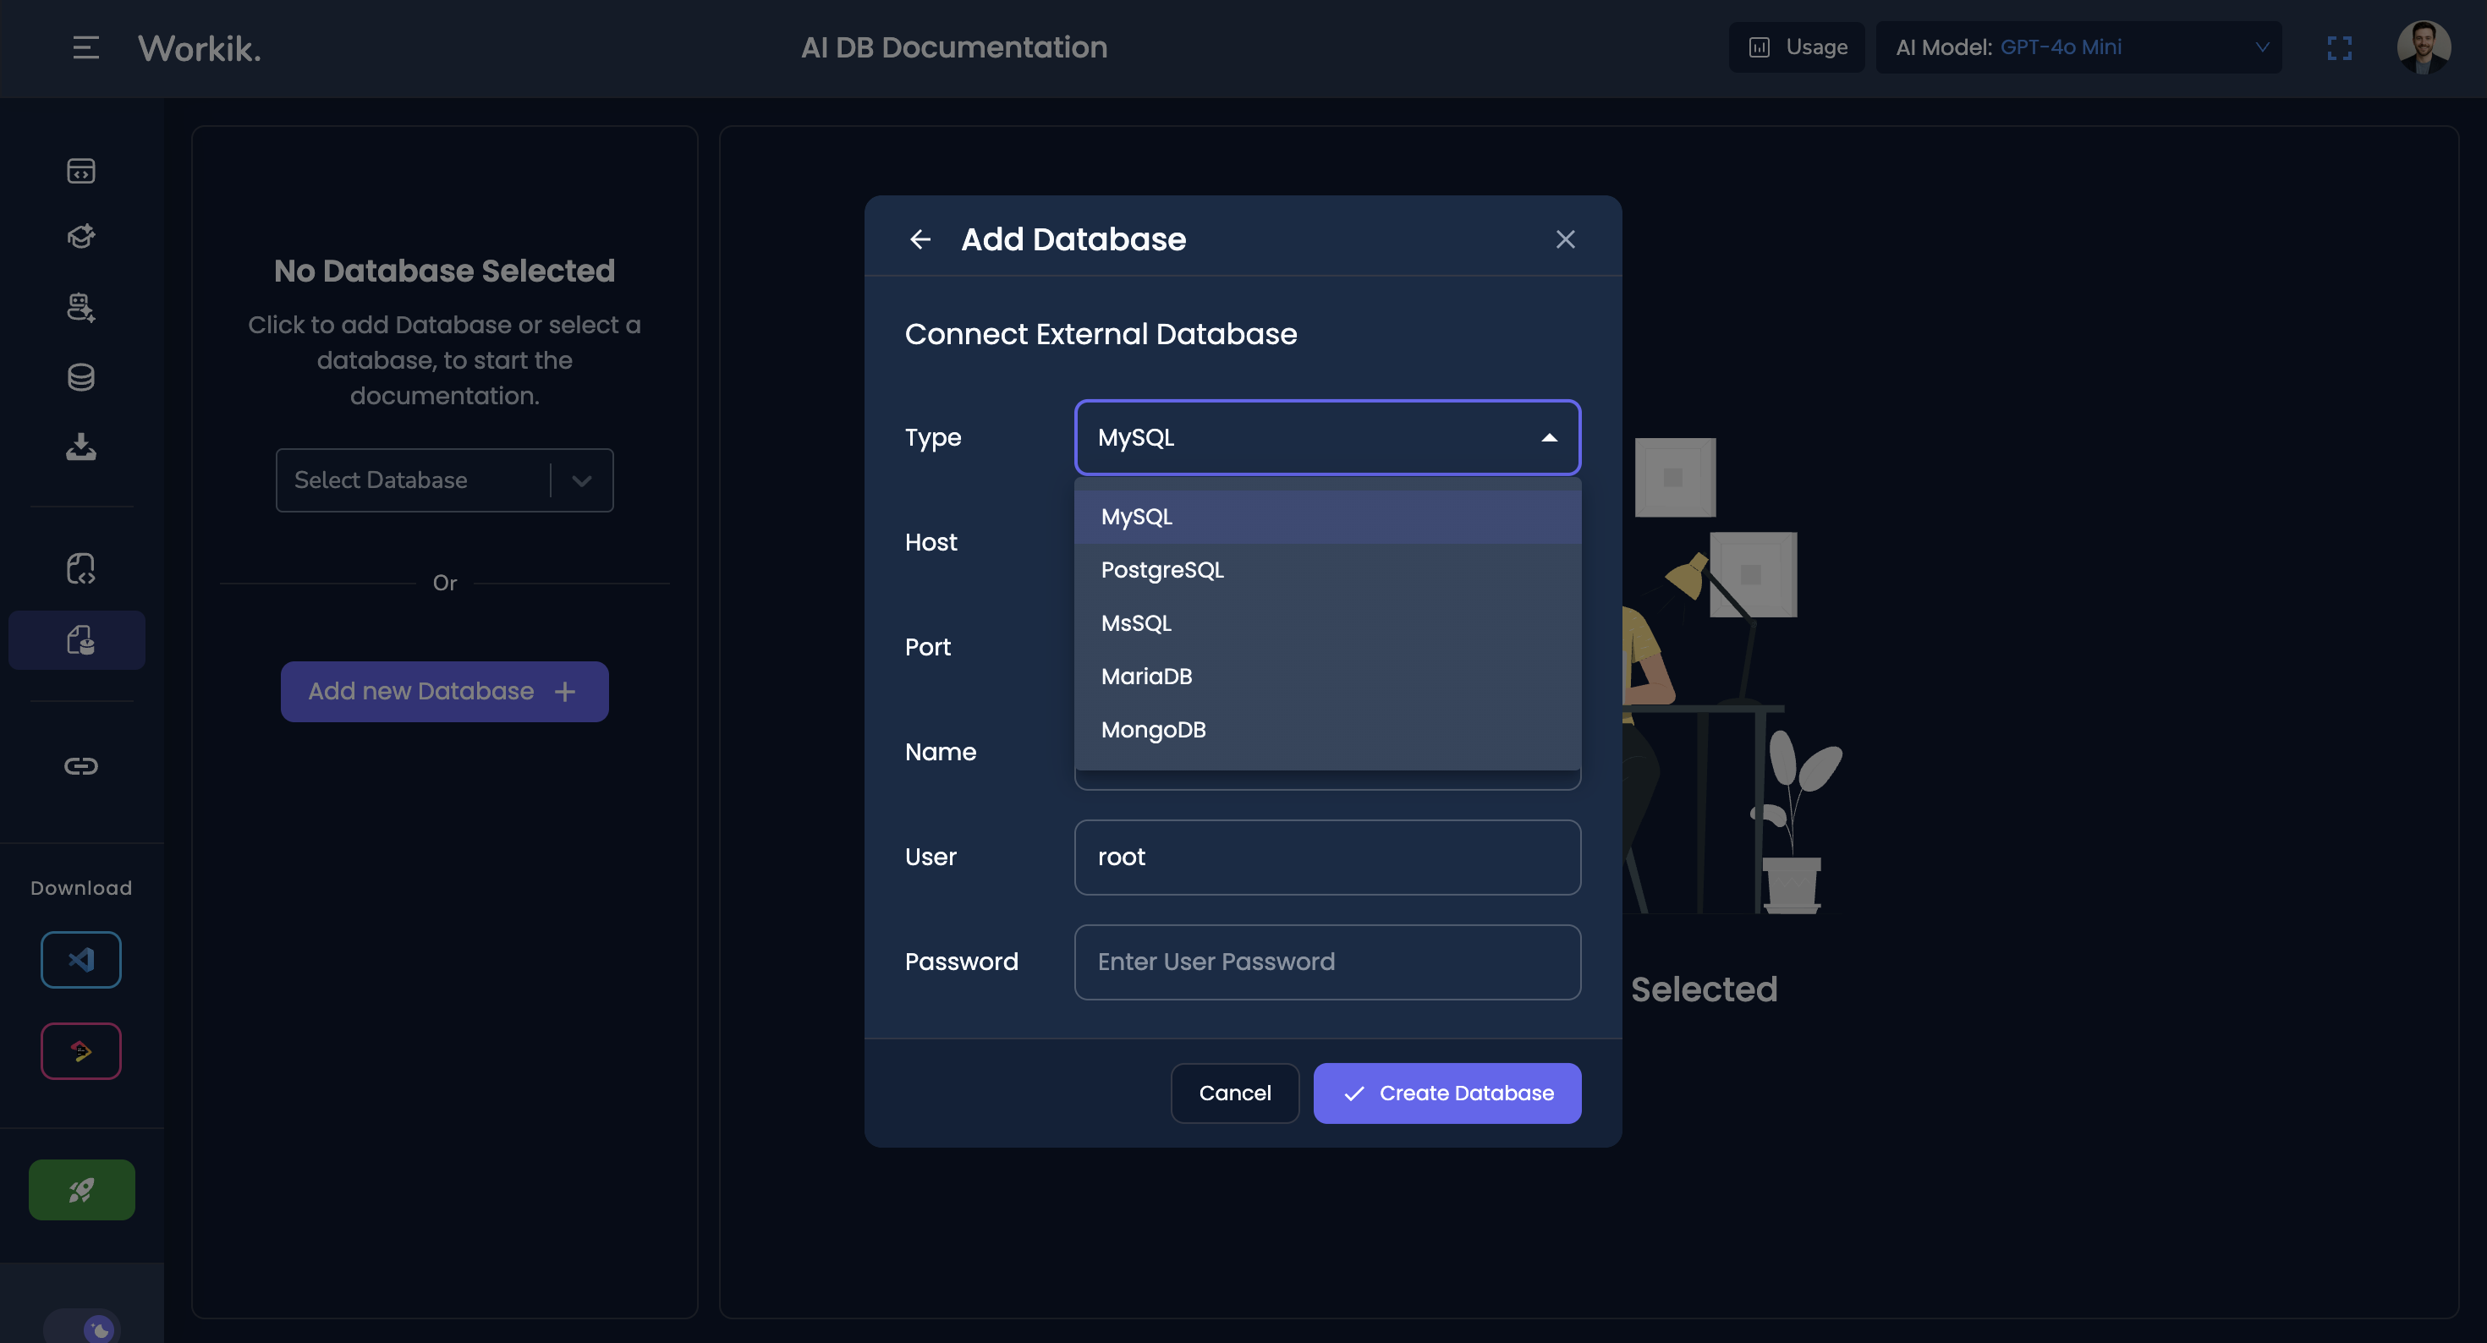The height and width of the screenshot is (1343, 2487).
Task: Click the Cancel button
Action: click(x=1235, y=1093)
